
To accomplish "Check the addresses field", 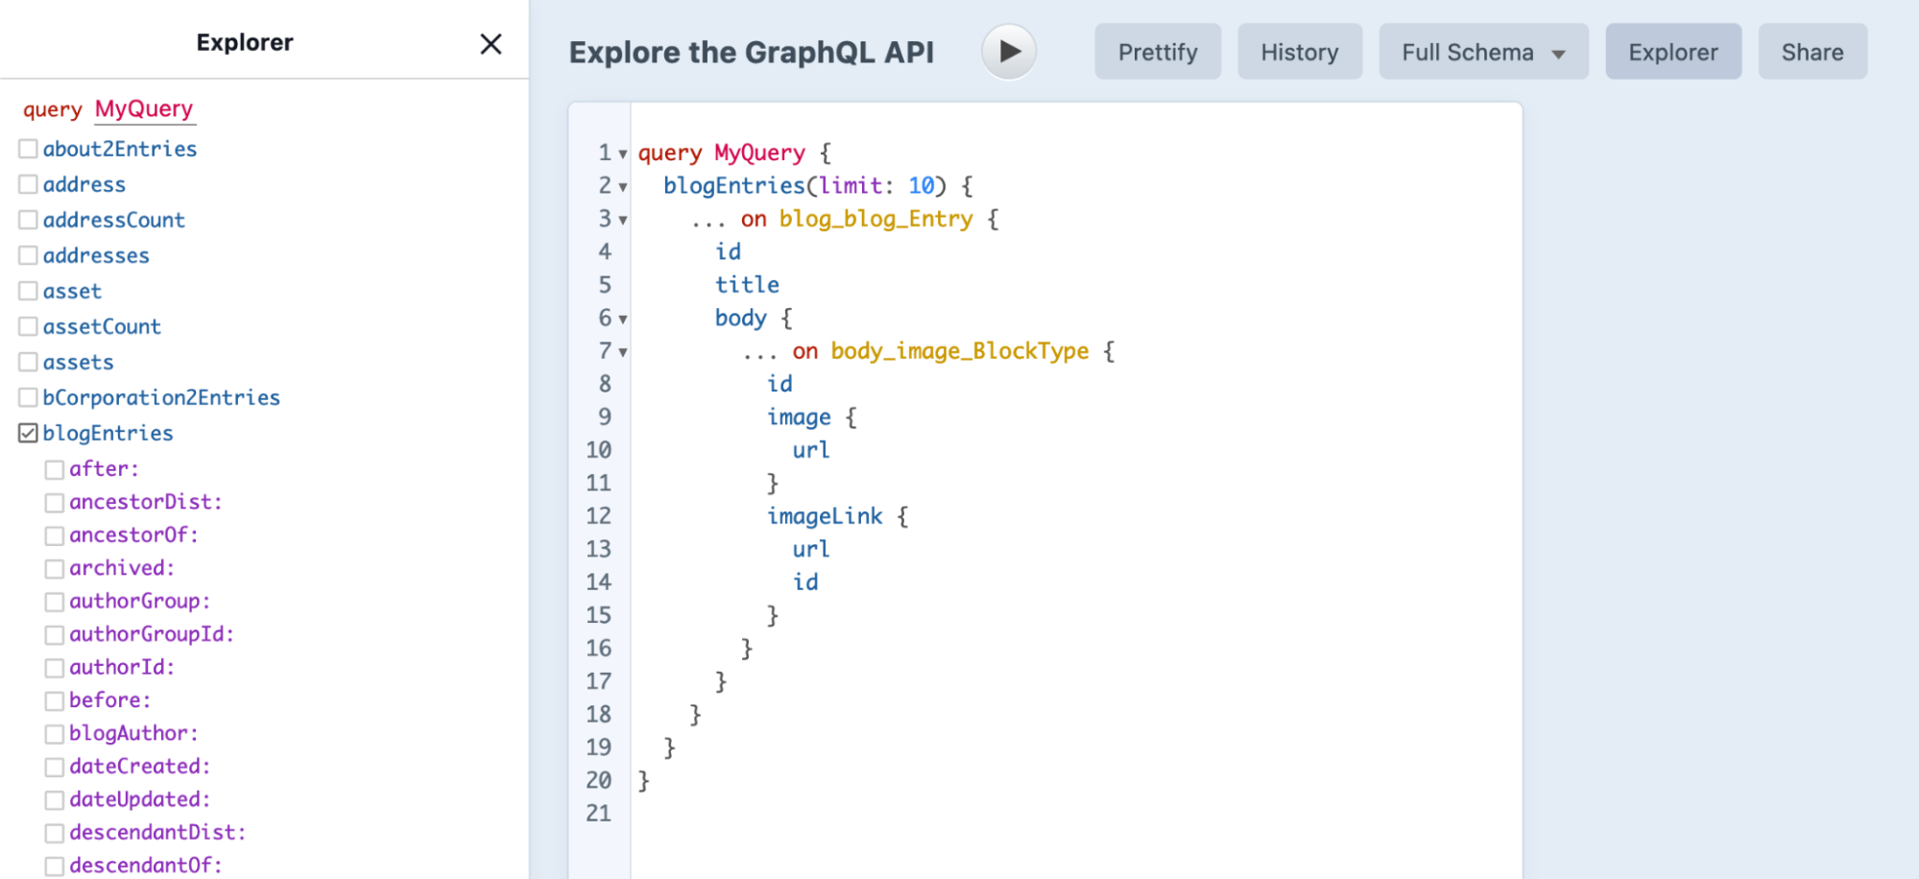I will pyautogui.click(x=28, y=255).
